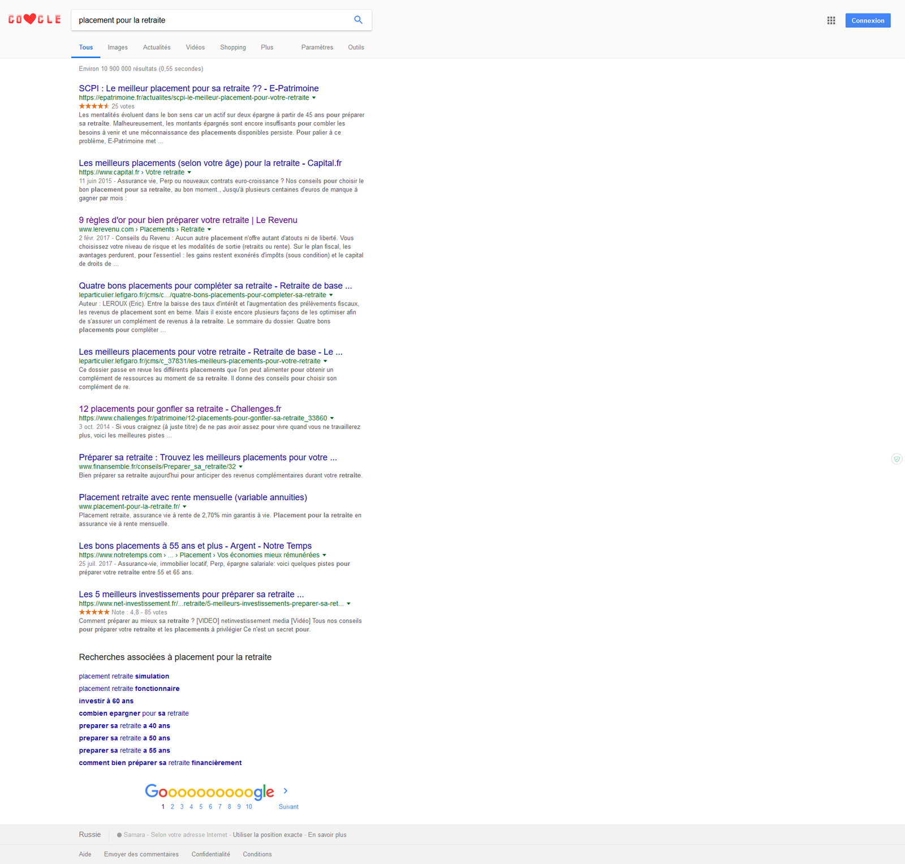This screenshot has height=864, width=905.
Task: Switch to the Images tab
Action: 118,48
